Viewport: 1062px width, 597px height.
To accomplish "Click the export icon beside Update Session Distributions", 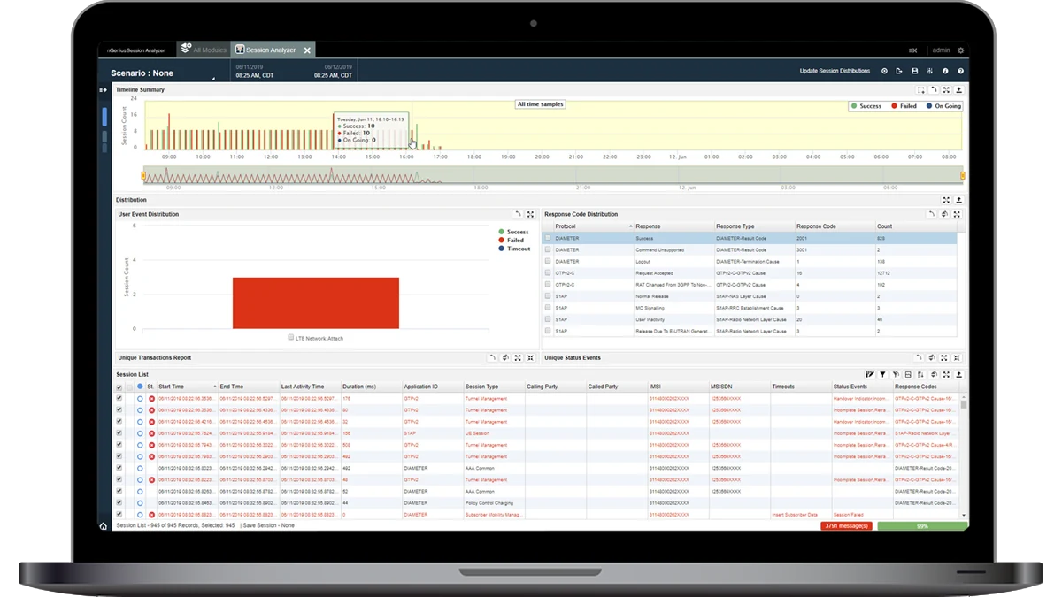I will click(x=898, y=71).
